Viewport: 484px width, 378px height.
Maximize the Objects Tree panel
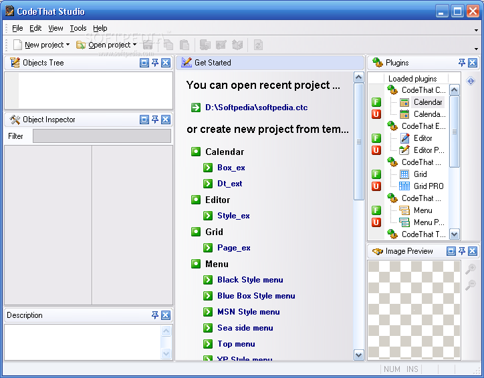pos(144,63)
